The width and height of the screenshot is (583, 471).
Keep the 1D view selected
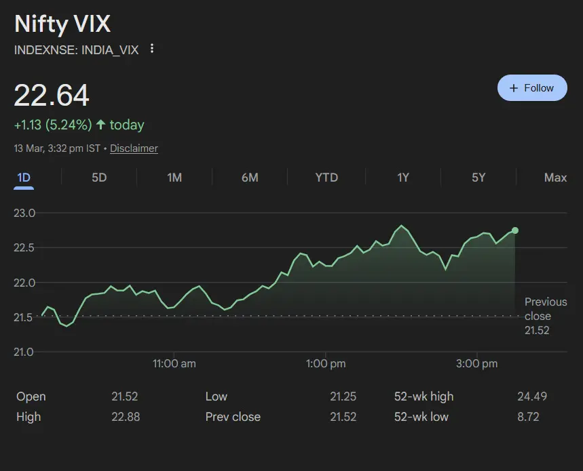(x=24, y=177)
